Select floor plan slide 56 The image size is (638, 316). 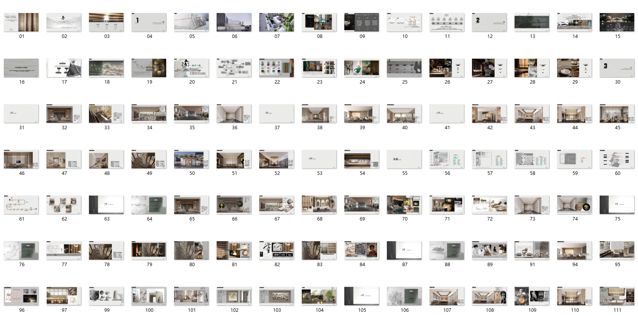click(x=447, y=159)
